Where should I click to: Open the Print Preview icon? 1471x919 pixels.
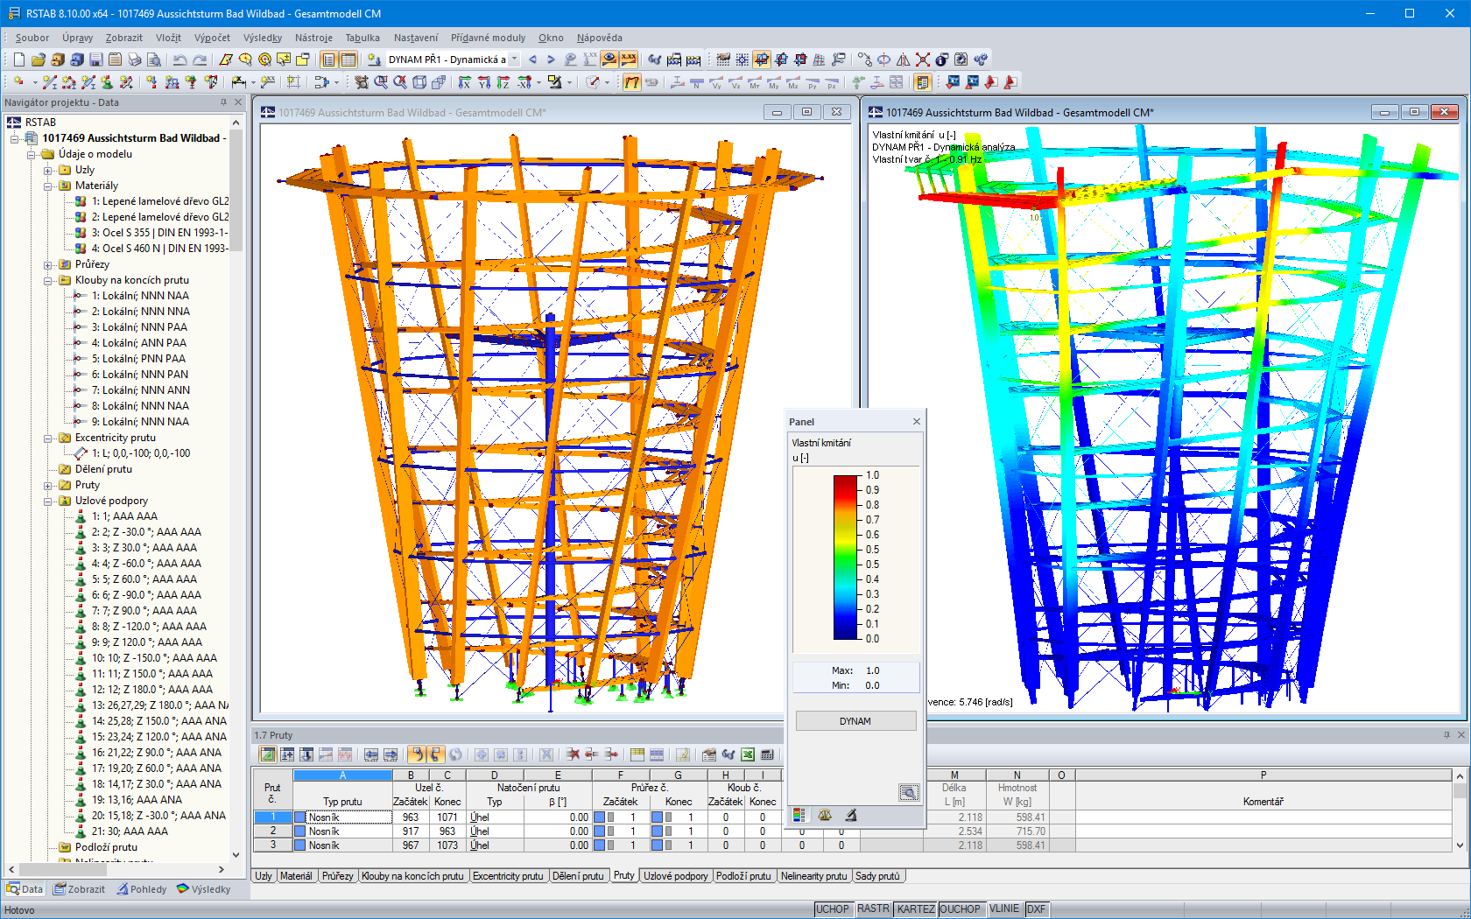pyautogui.click(x=153, y=59)
